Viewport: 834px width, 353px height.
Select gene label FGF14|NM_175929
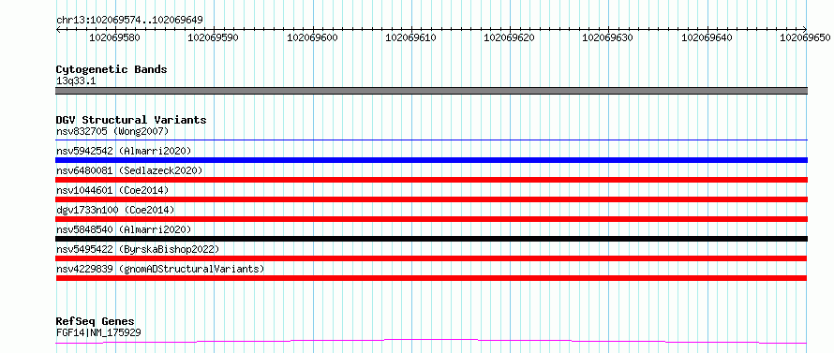pyautogui.click(x=98, y=332)
